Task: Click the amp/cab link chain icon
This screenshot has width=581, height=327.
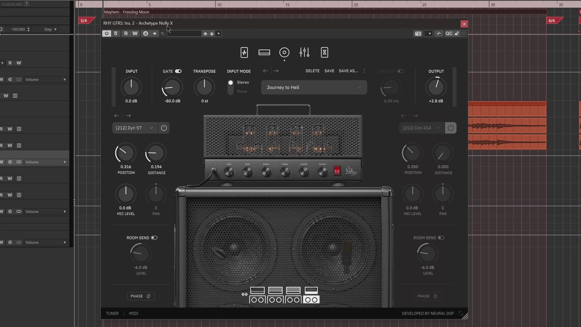Action: (x=245, y=294)
